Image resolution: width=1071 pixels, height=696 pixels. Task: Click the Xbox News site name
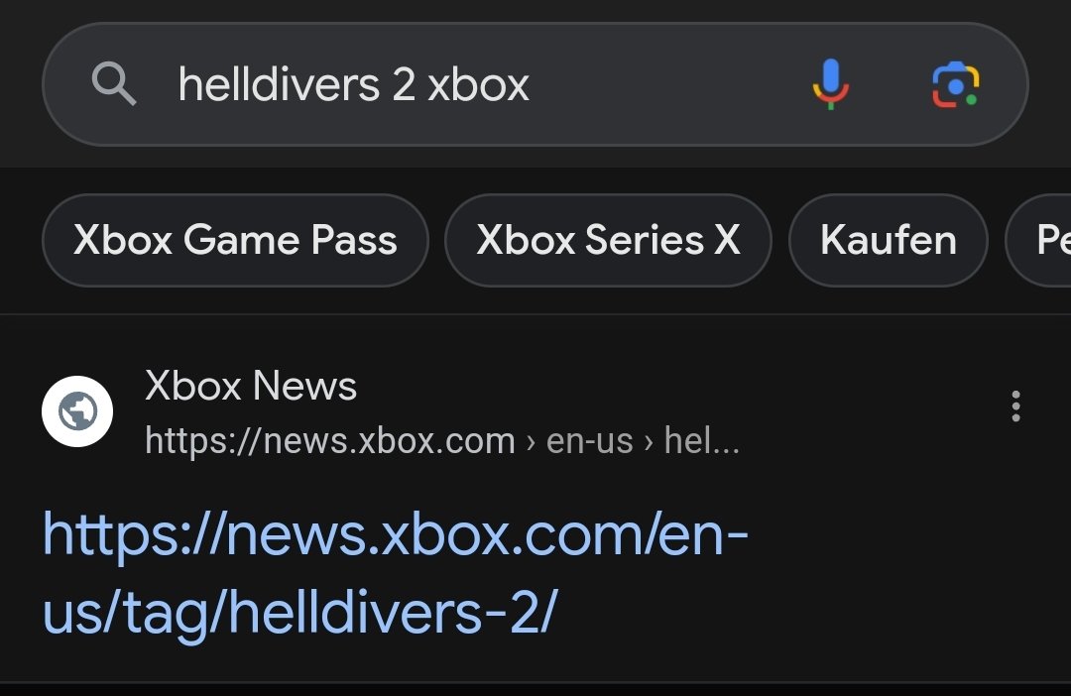[x=251, y=386]
